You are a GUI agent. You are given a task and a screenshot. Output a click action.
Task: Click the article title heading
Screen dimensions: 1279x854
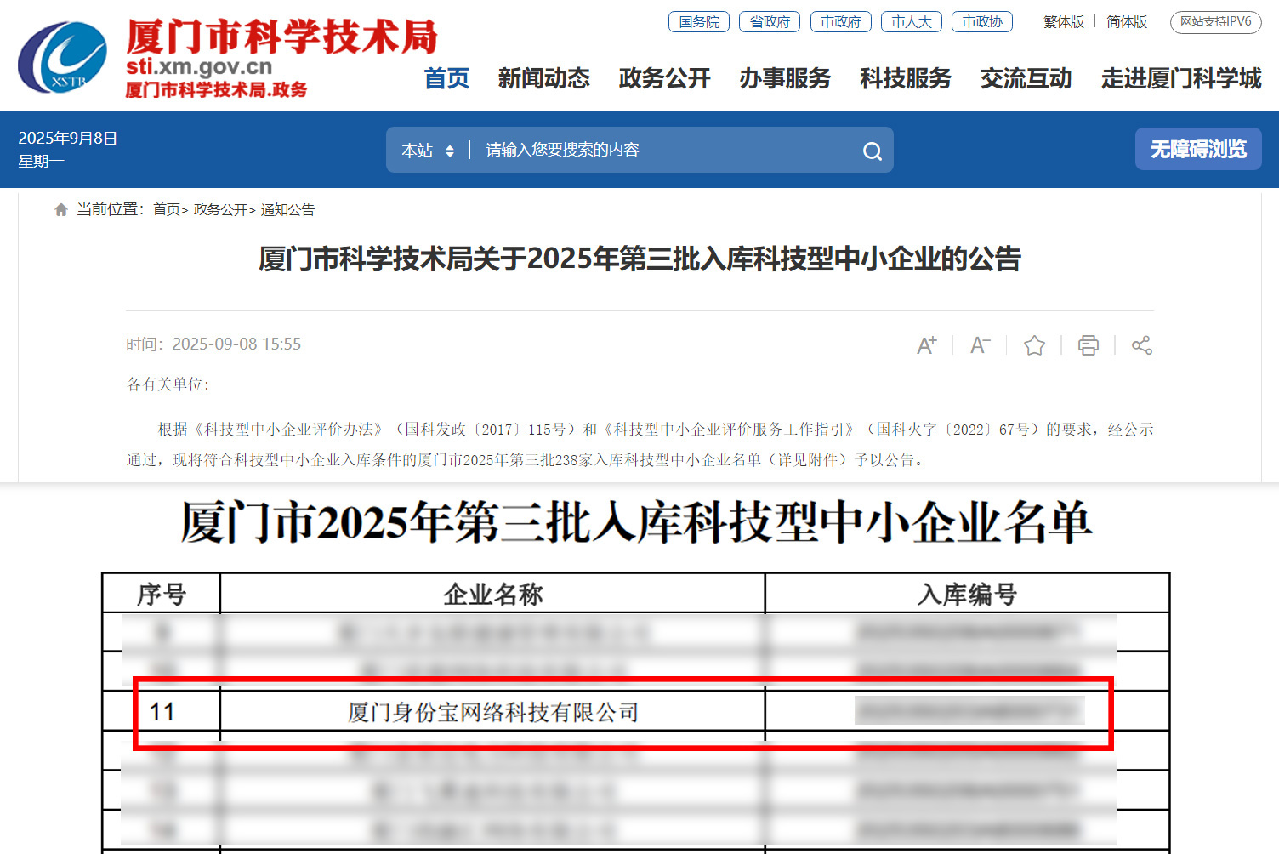coord(639,259)
